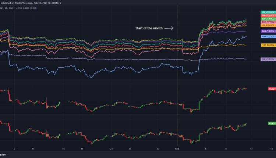Click the teal 100-ZQQ2023 series label
Viewport: 276px width, 158px height.
268,12
